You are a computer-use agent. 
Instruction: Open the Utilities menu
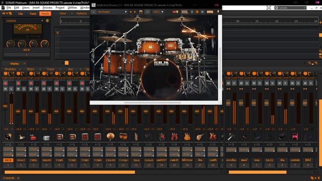tap(72, 8)
